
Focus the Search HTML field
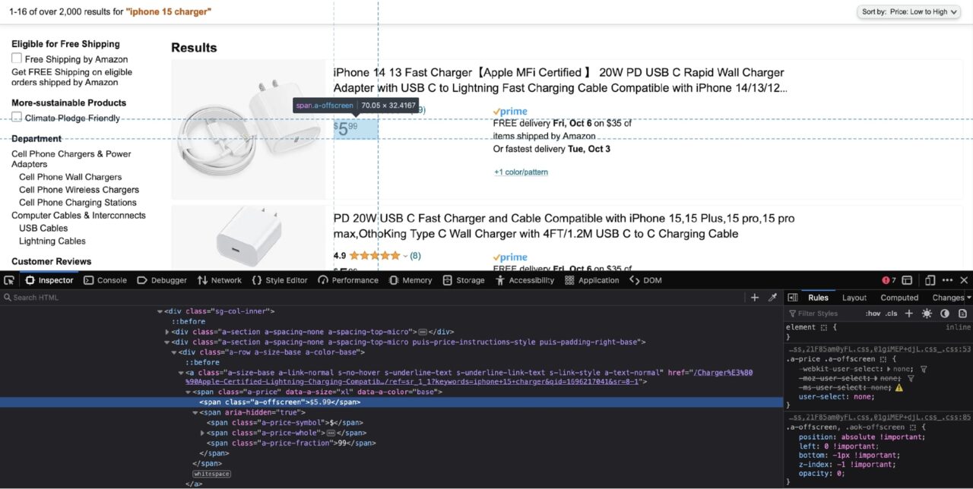point(372,298)
